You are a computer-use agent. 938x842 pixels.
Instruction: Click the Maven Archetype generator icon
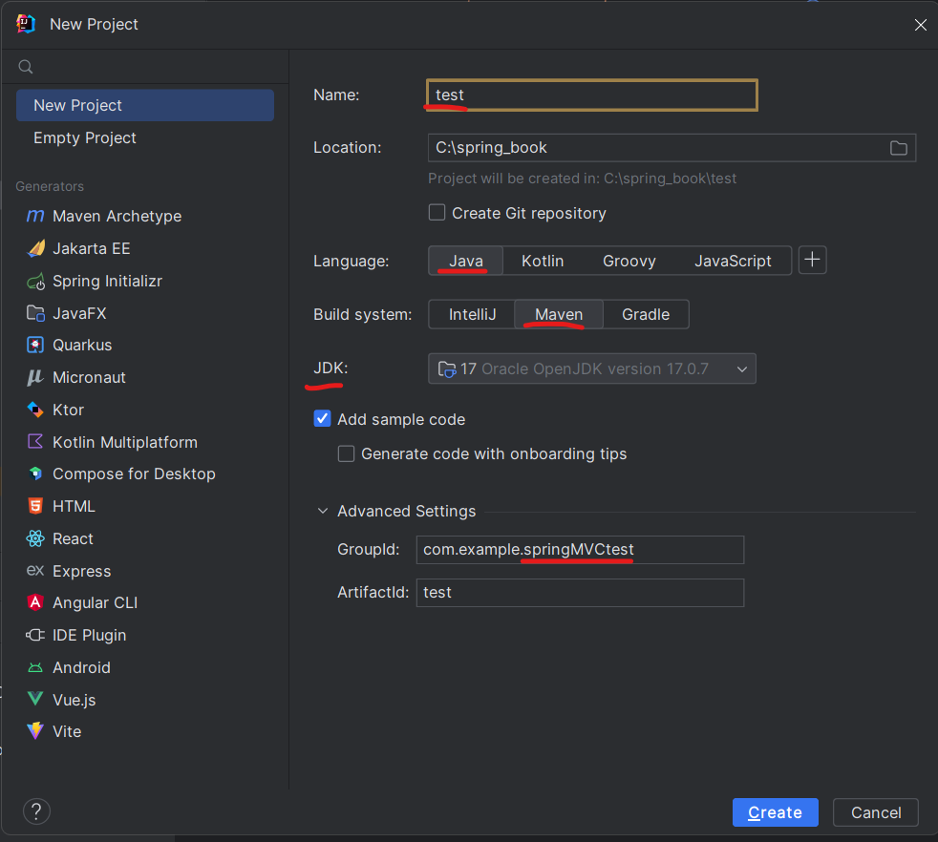pos(35,216)
